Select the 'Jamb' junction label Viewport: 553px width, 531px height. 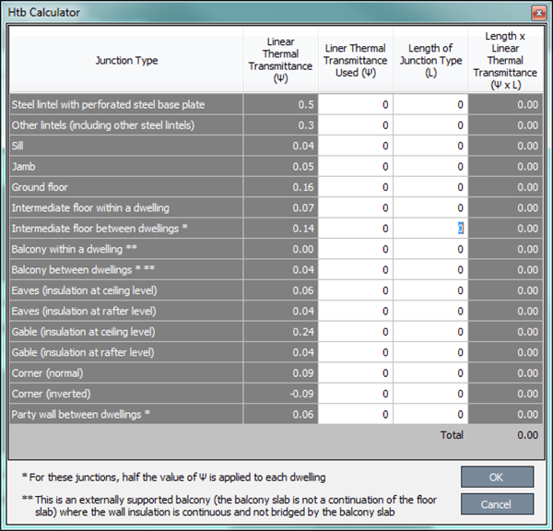(24, 166)
